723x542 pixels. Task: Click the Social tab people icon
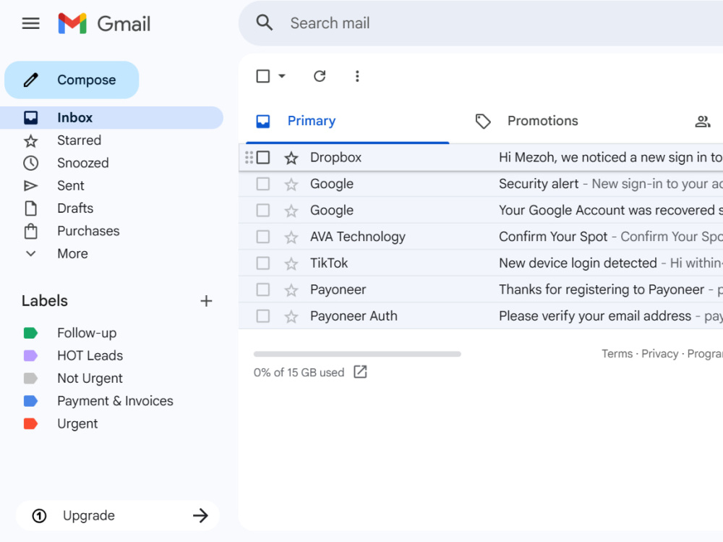tap(703, 121)
